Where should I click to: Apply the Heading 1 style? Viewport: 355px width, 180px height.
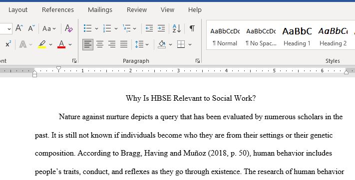(297, 36)
